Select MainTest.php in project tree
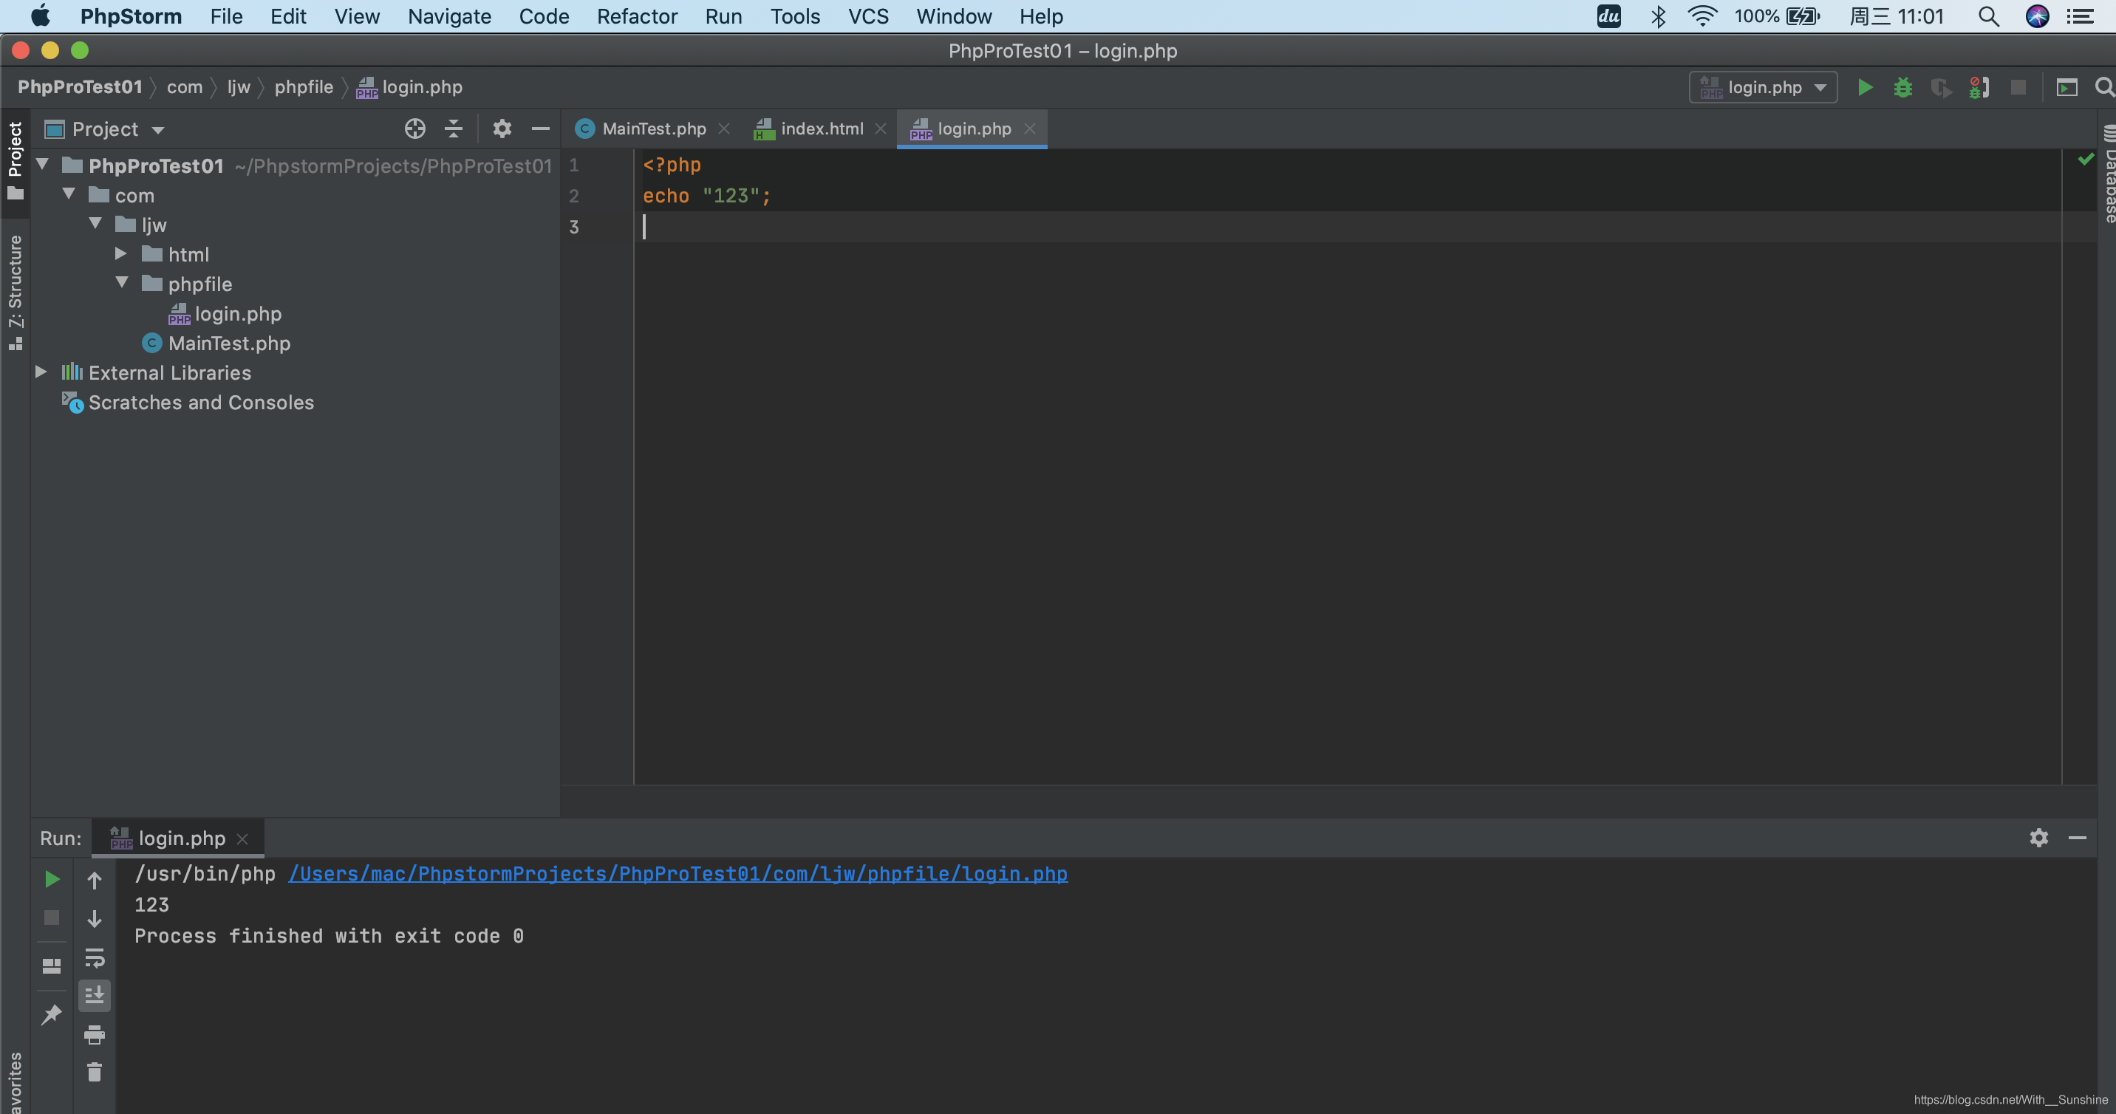Image resolution: width=2116 pixels, height=1114 pixels. [228, 344]
